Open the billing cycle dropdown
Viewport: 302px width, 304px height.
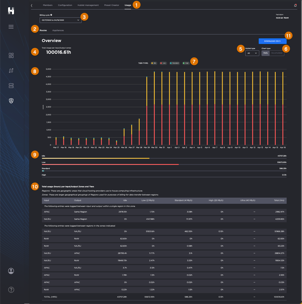60,20
